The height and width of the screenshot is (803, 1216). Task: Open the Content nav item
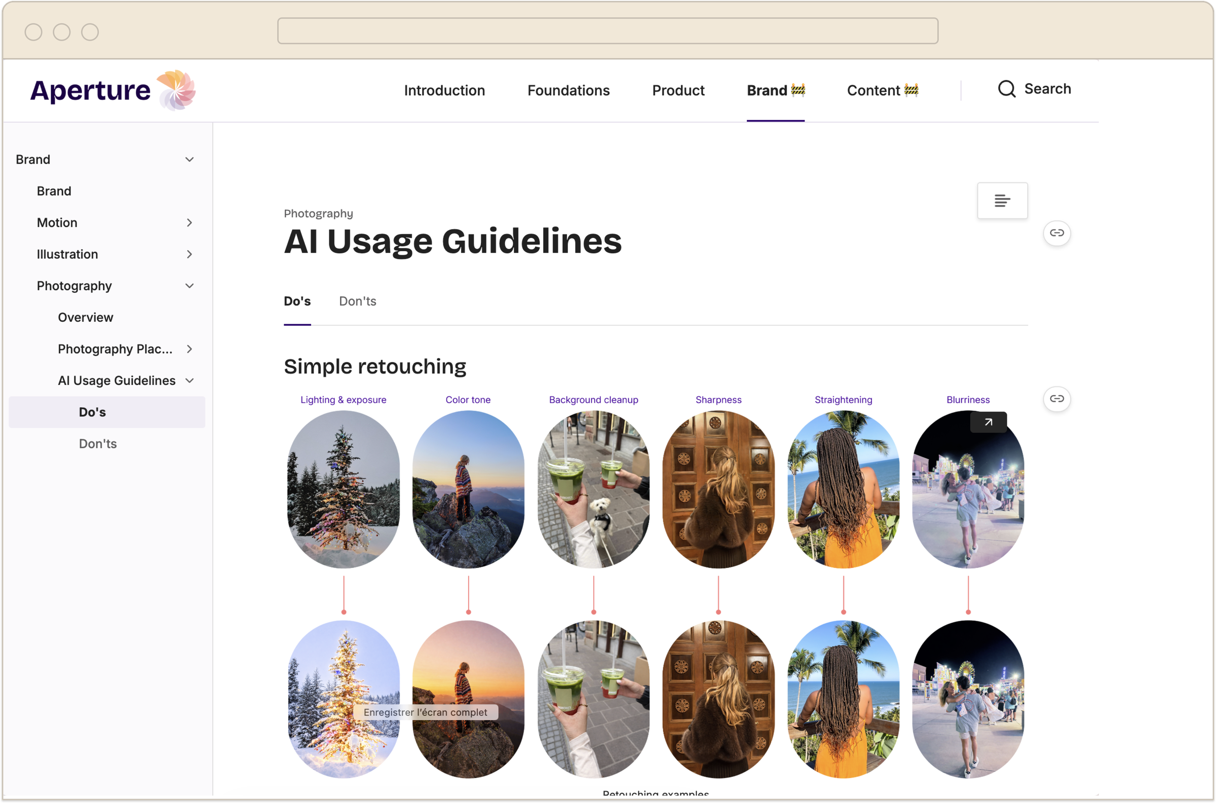882,91
